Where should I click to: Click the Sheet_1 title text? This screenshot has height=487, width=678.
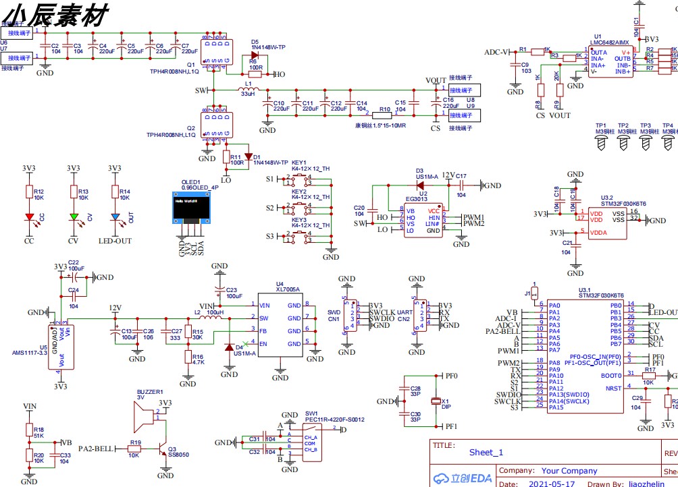[486, 452]
